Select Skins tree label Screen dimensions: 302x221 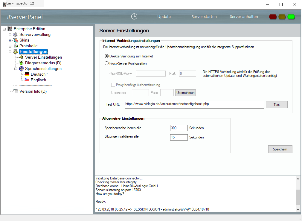point(24,40)
